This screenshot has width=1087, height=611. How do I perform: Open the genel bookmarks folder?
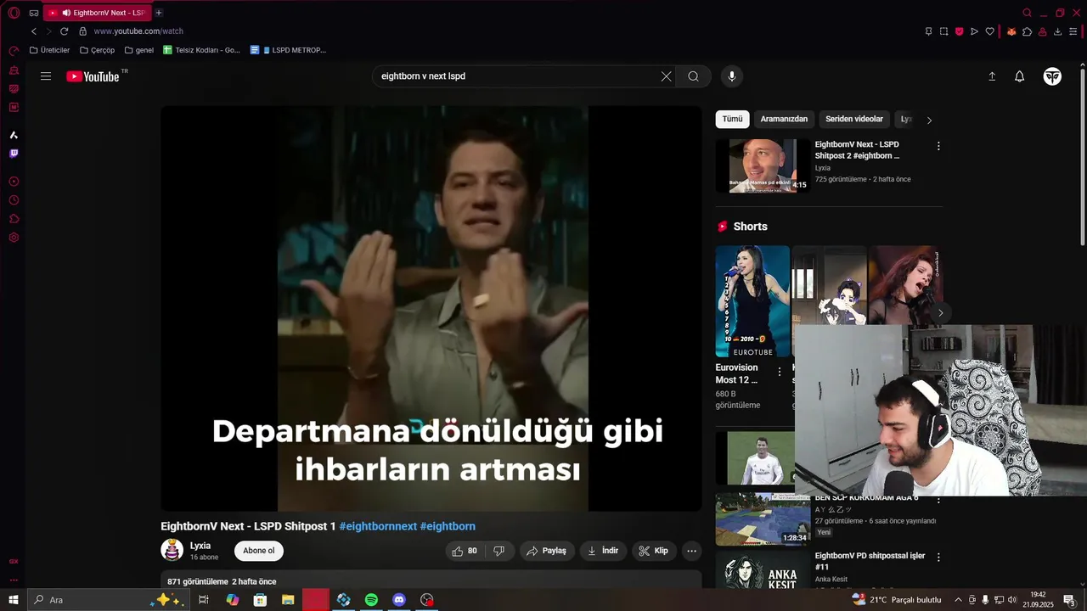tap(139, 50)
